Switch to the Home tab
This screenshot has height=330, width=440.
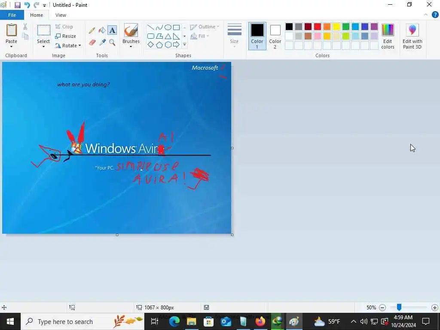[x=37, y=15]
